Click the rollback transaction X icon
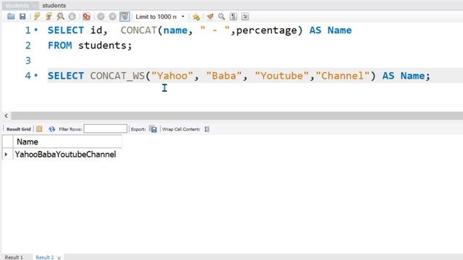463x260 pixels. point(113,17)
